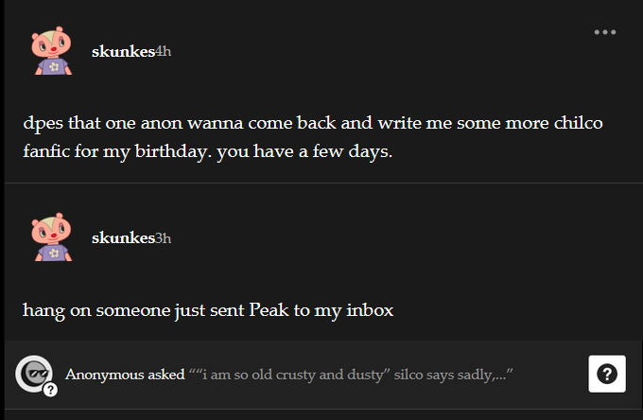Click the small question badge on Anonymous avatar
643x420 pixels.
(x=50, y=389)
